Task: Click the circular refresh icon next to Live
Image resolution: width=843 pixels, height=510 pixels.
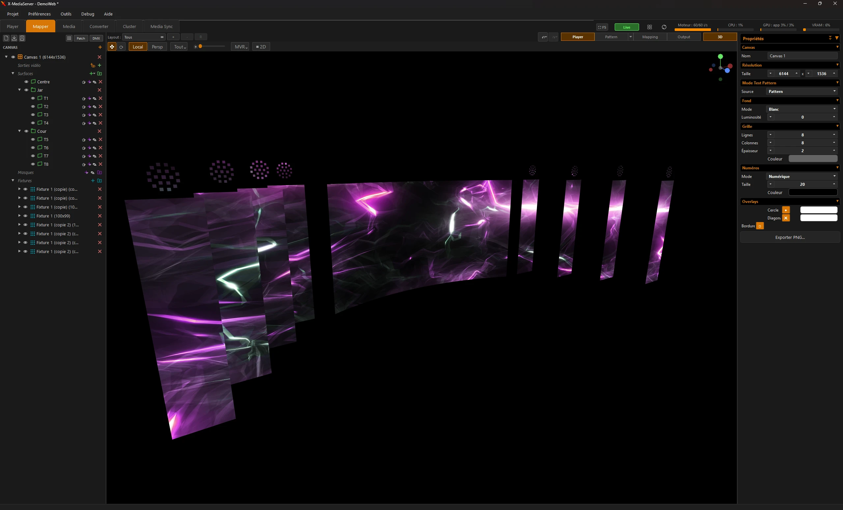Action: (x=664, y=27)
